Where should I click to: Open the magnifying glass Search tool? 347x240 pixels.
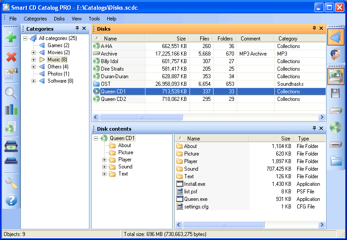(11, 92)
